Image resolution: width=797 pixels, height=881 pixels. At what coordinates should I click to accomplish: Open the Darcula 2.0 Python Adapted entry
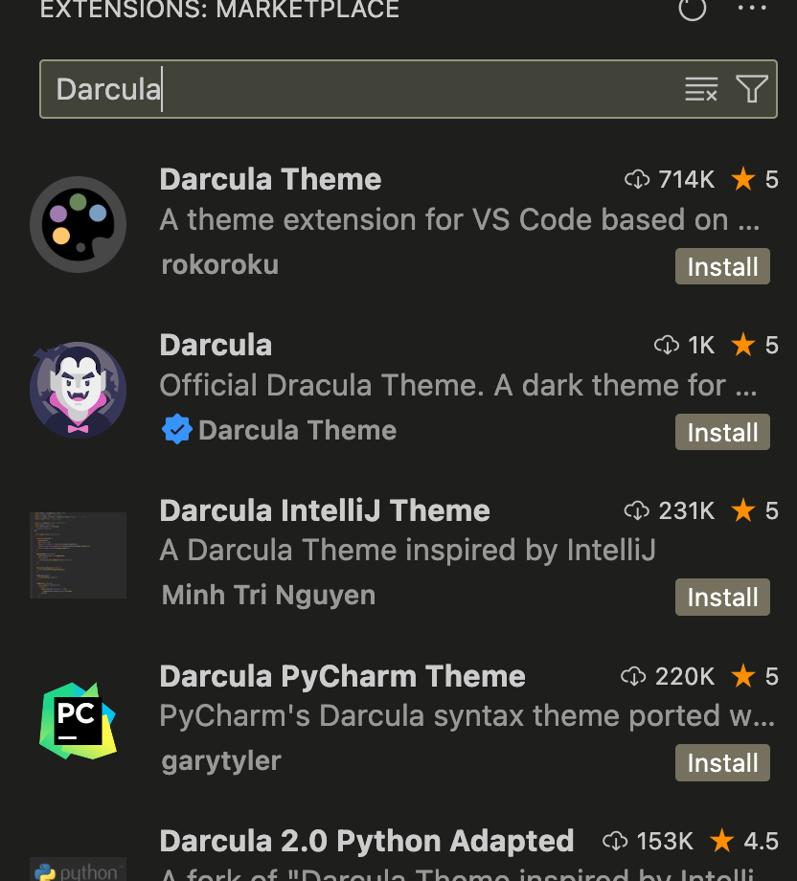367,841
